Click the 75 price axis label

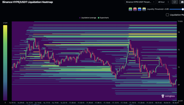[x=179, y=50]
